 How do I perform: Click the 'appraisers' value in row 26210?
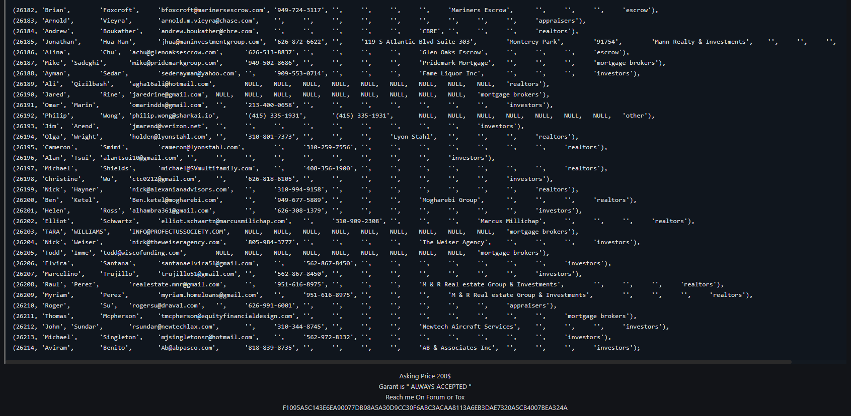528,305
